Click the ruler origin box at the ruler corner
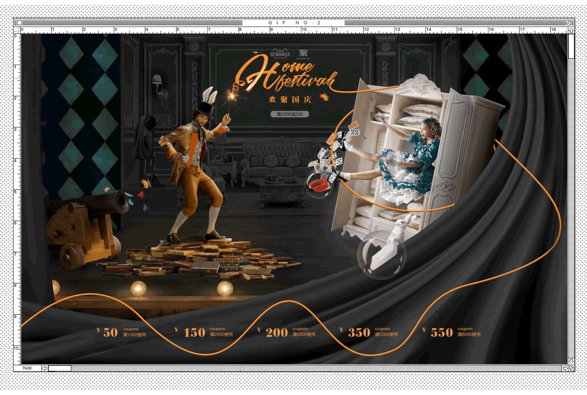The width and height of the screenshot is (587, 395). point(17,30)
